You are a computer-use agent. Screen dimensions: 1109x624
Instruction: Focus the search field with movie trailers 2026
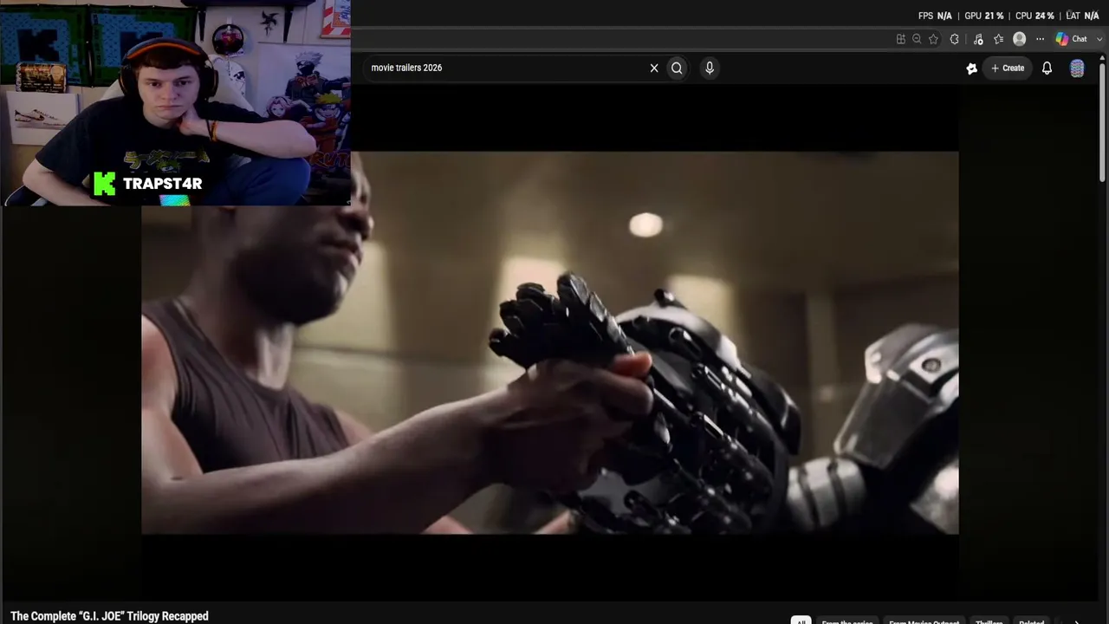pyautogui.click(x=508, y=68)
